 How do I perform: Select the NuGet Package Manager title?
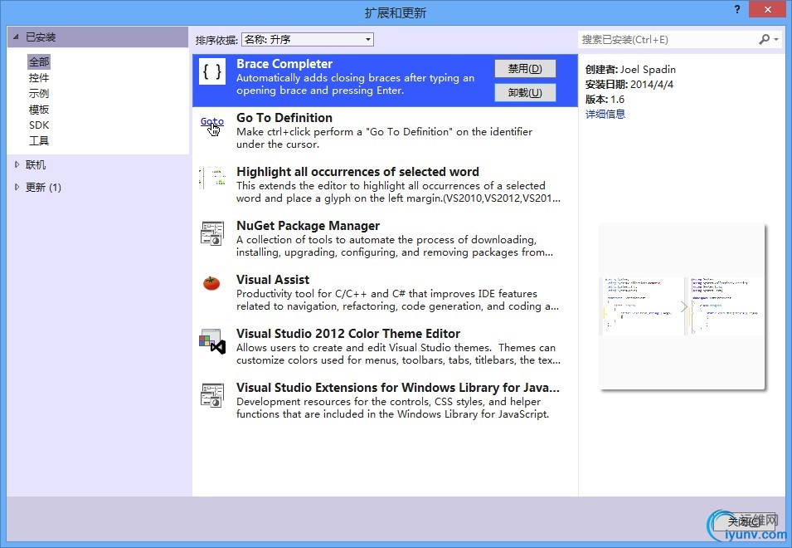pyautogui.click(x=309, y=226)
